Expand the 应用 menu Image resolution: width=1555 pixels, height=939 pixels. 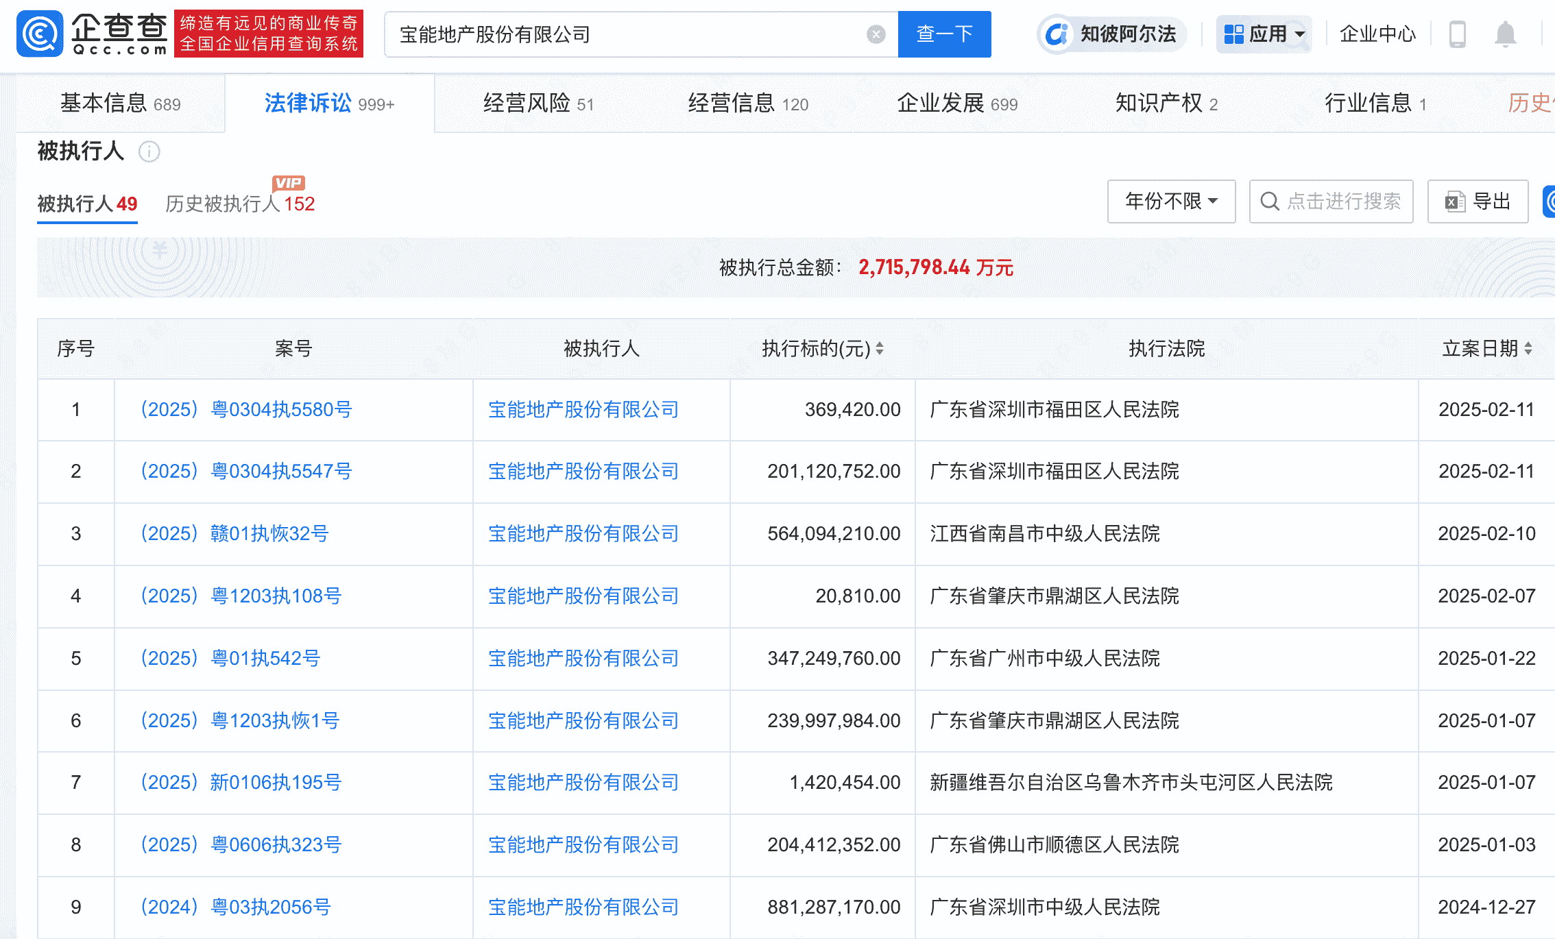click(x=1264, y=33)
